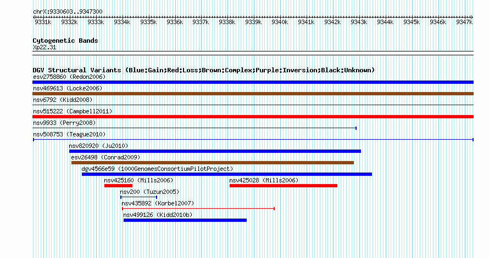Open the nsv499126 (Kidd2010b) label

point(158,215)
